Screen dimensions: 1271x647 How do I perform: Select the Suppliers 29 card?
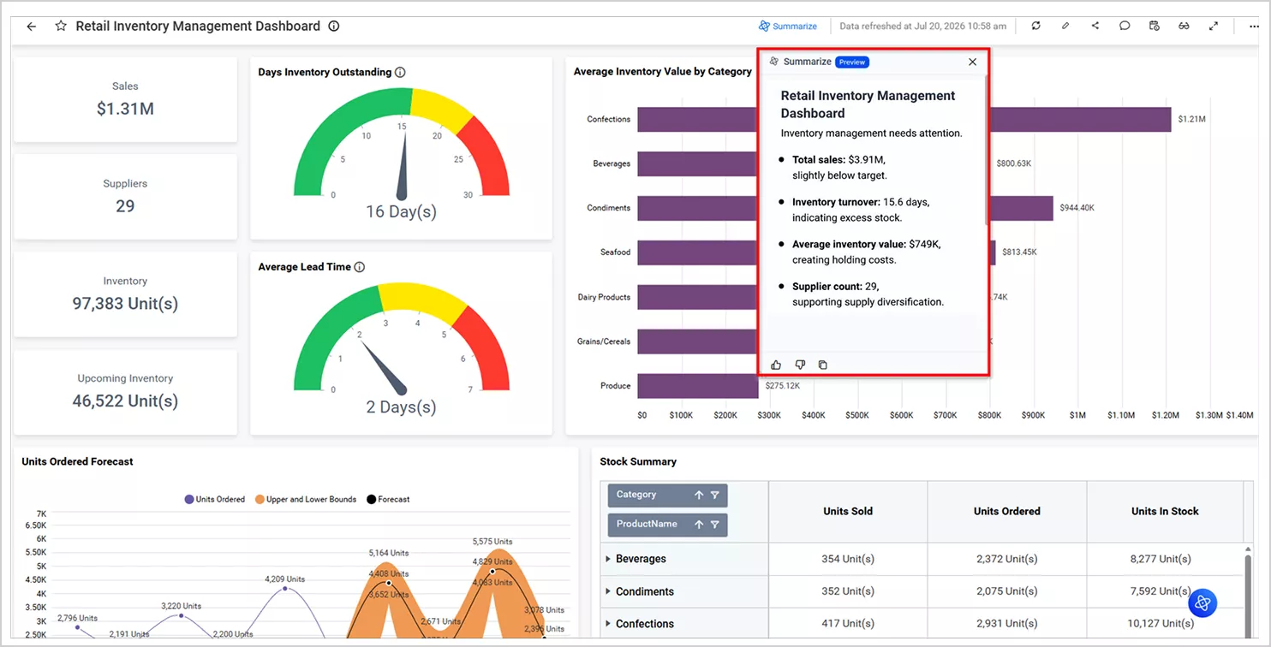click(125, 196)
